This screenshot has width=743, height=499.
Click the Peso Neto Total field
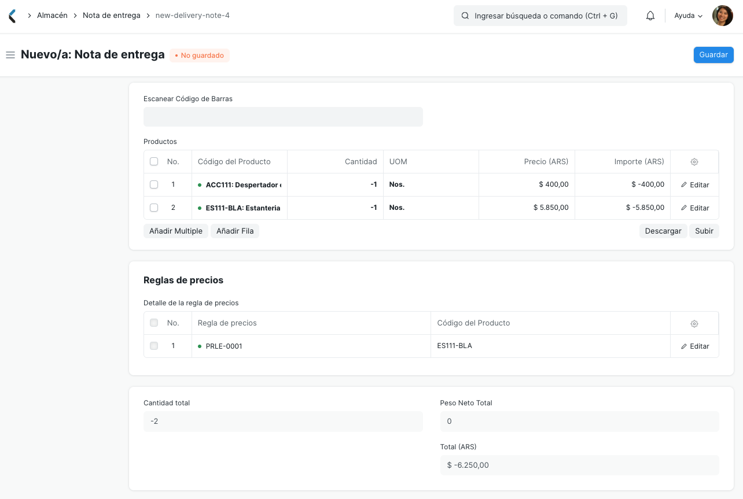coord(580,422)
